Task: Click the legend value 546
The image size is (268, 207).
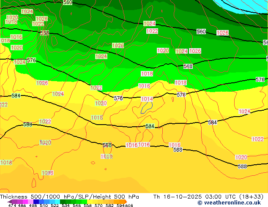Action: click(x=77, y=205)
